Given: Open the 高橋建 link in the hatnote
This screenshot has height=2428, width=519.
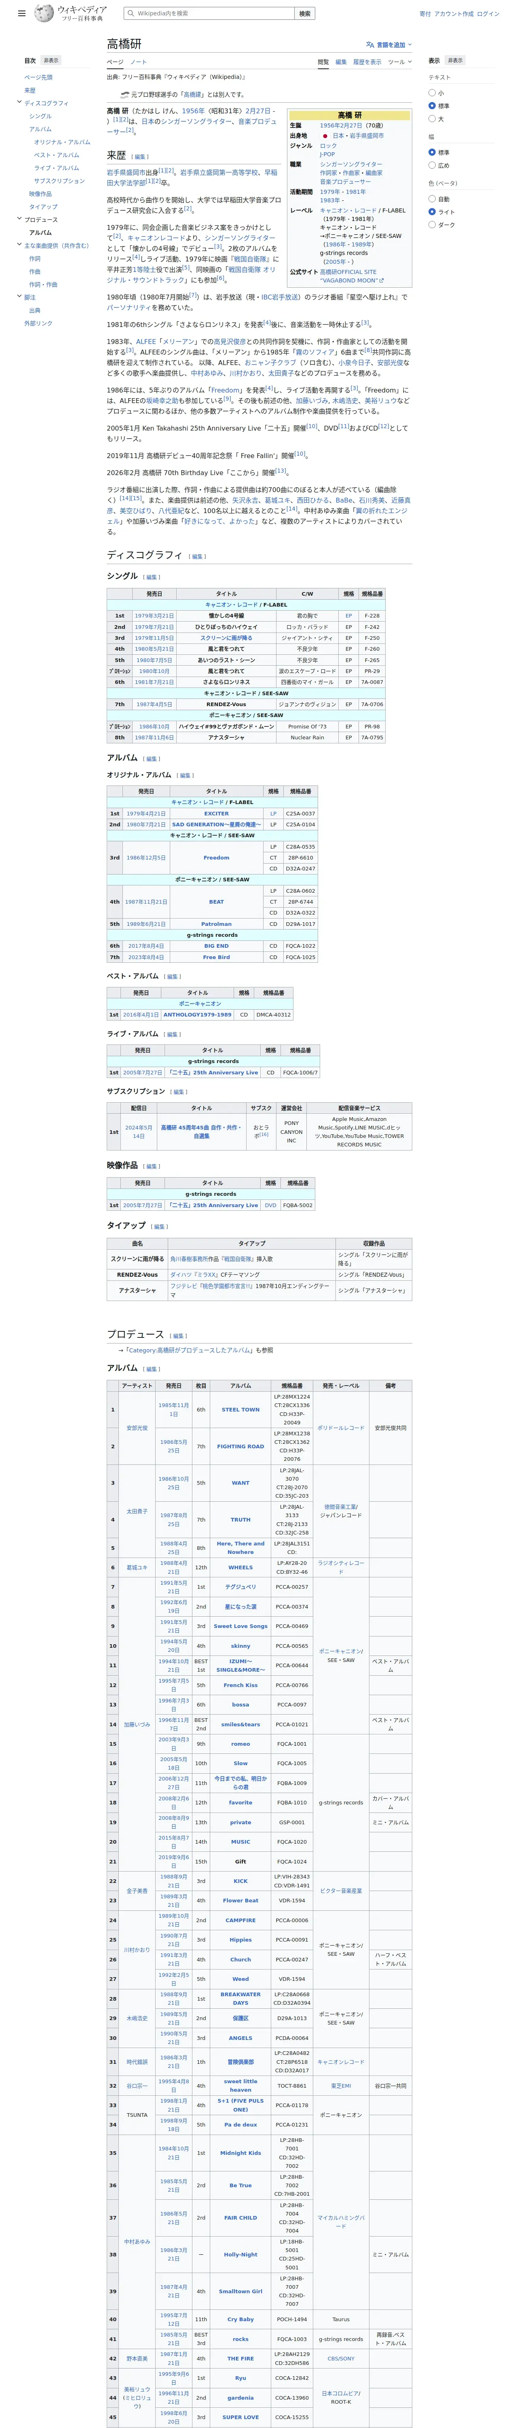Looking at the screenshot, I should pos(191,94).
